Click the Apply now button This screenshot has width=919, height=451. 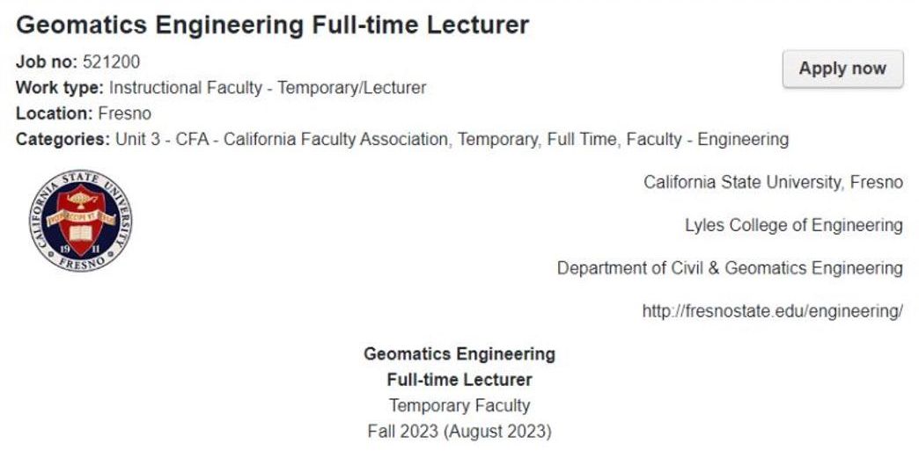tap(842, 69)
